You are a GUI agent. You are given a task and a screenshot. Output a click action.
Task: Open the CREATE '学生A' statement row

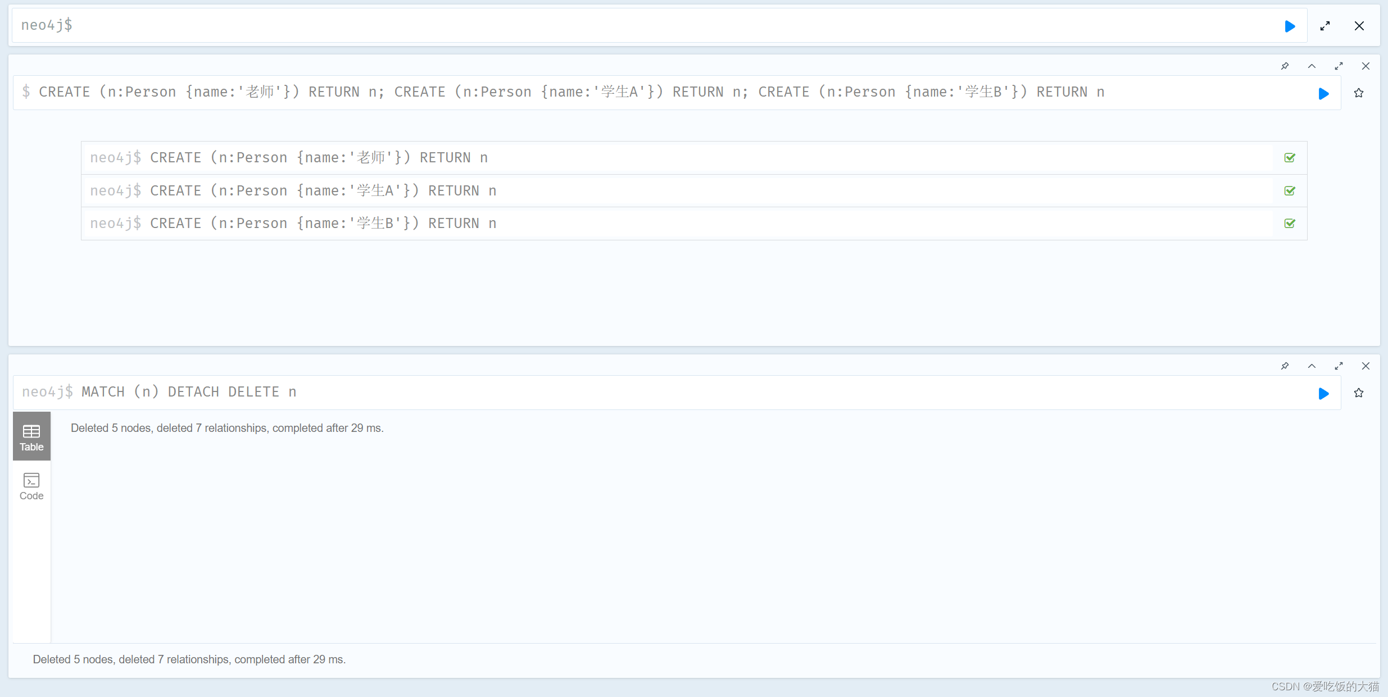(694, 191)
